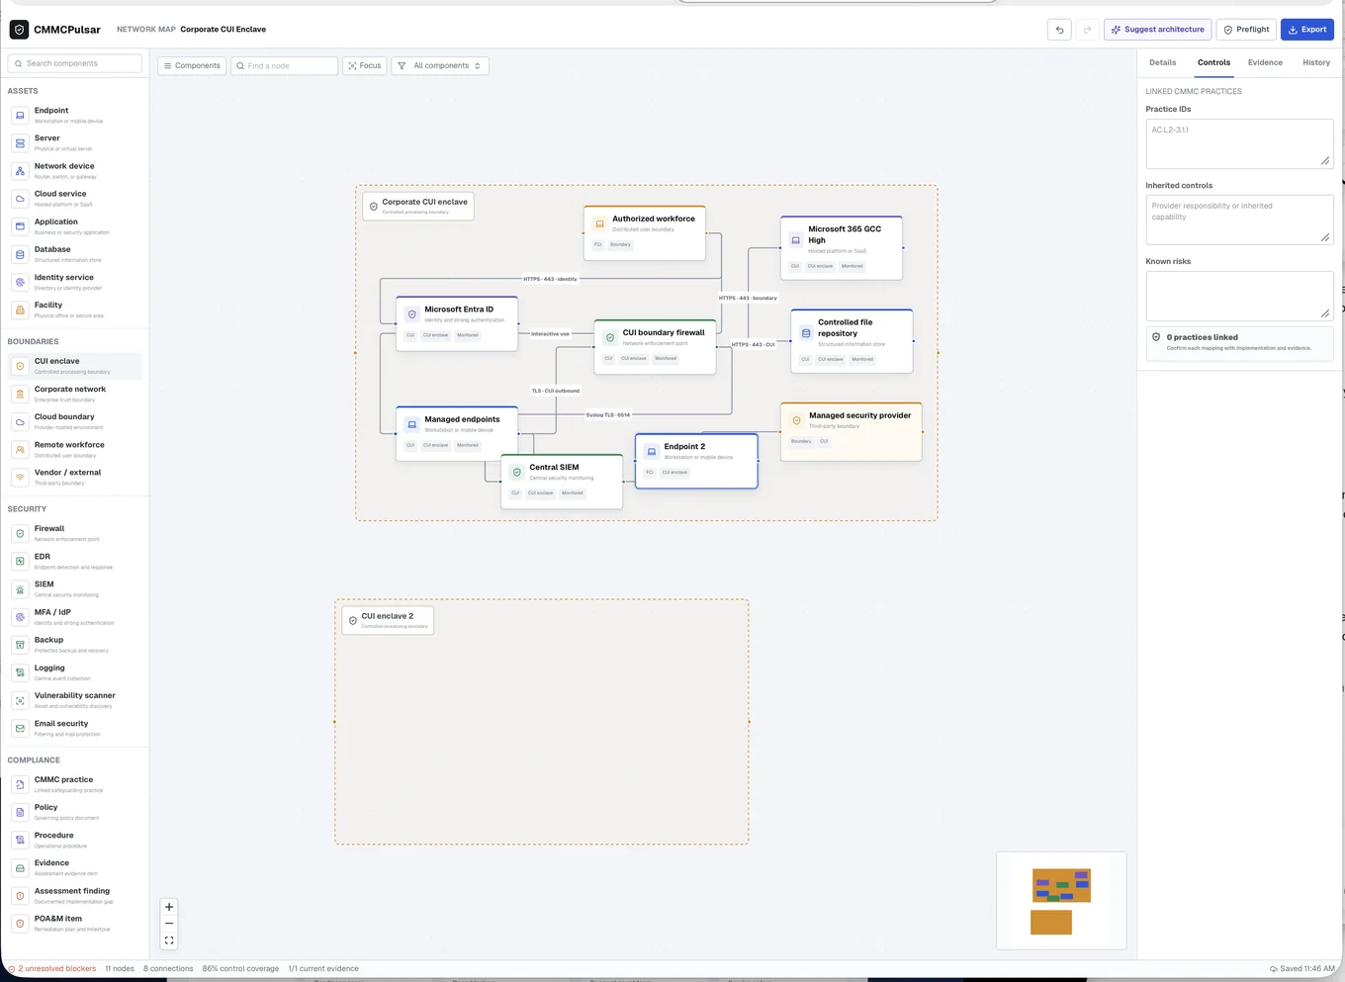
Task: Click the Inherited controls text area
Action: pyautogui.click(x=1239, y=220)
